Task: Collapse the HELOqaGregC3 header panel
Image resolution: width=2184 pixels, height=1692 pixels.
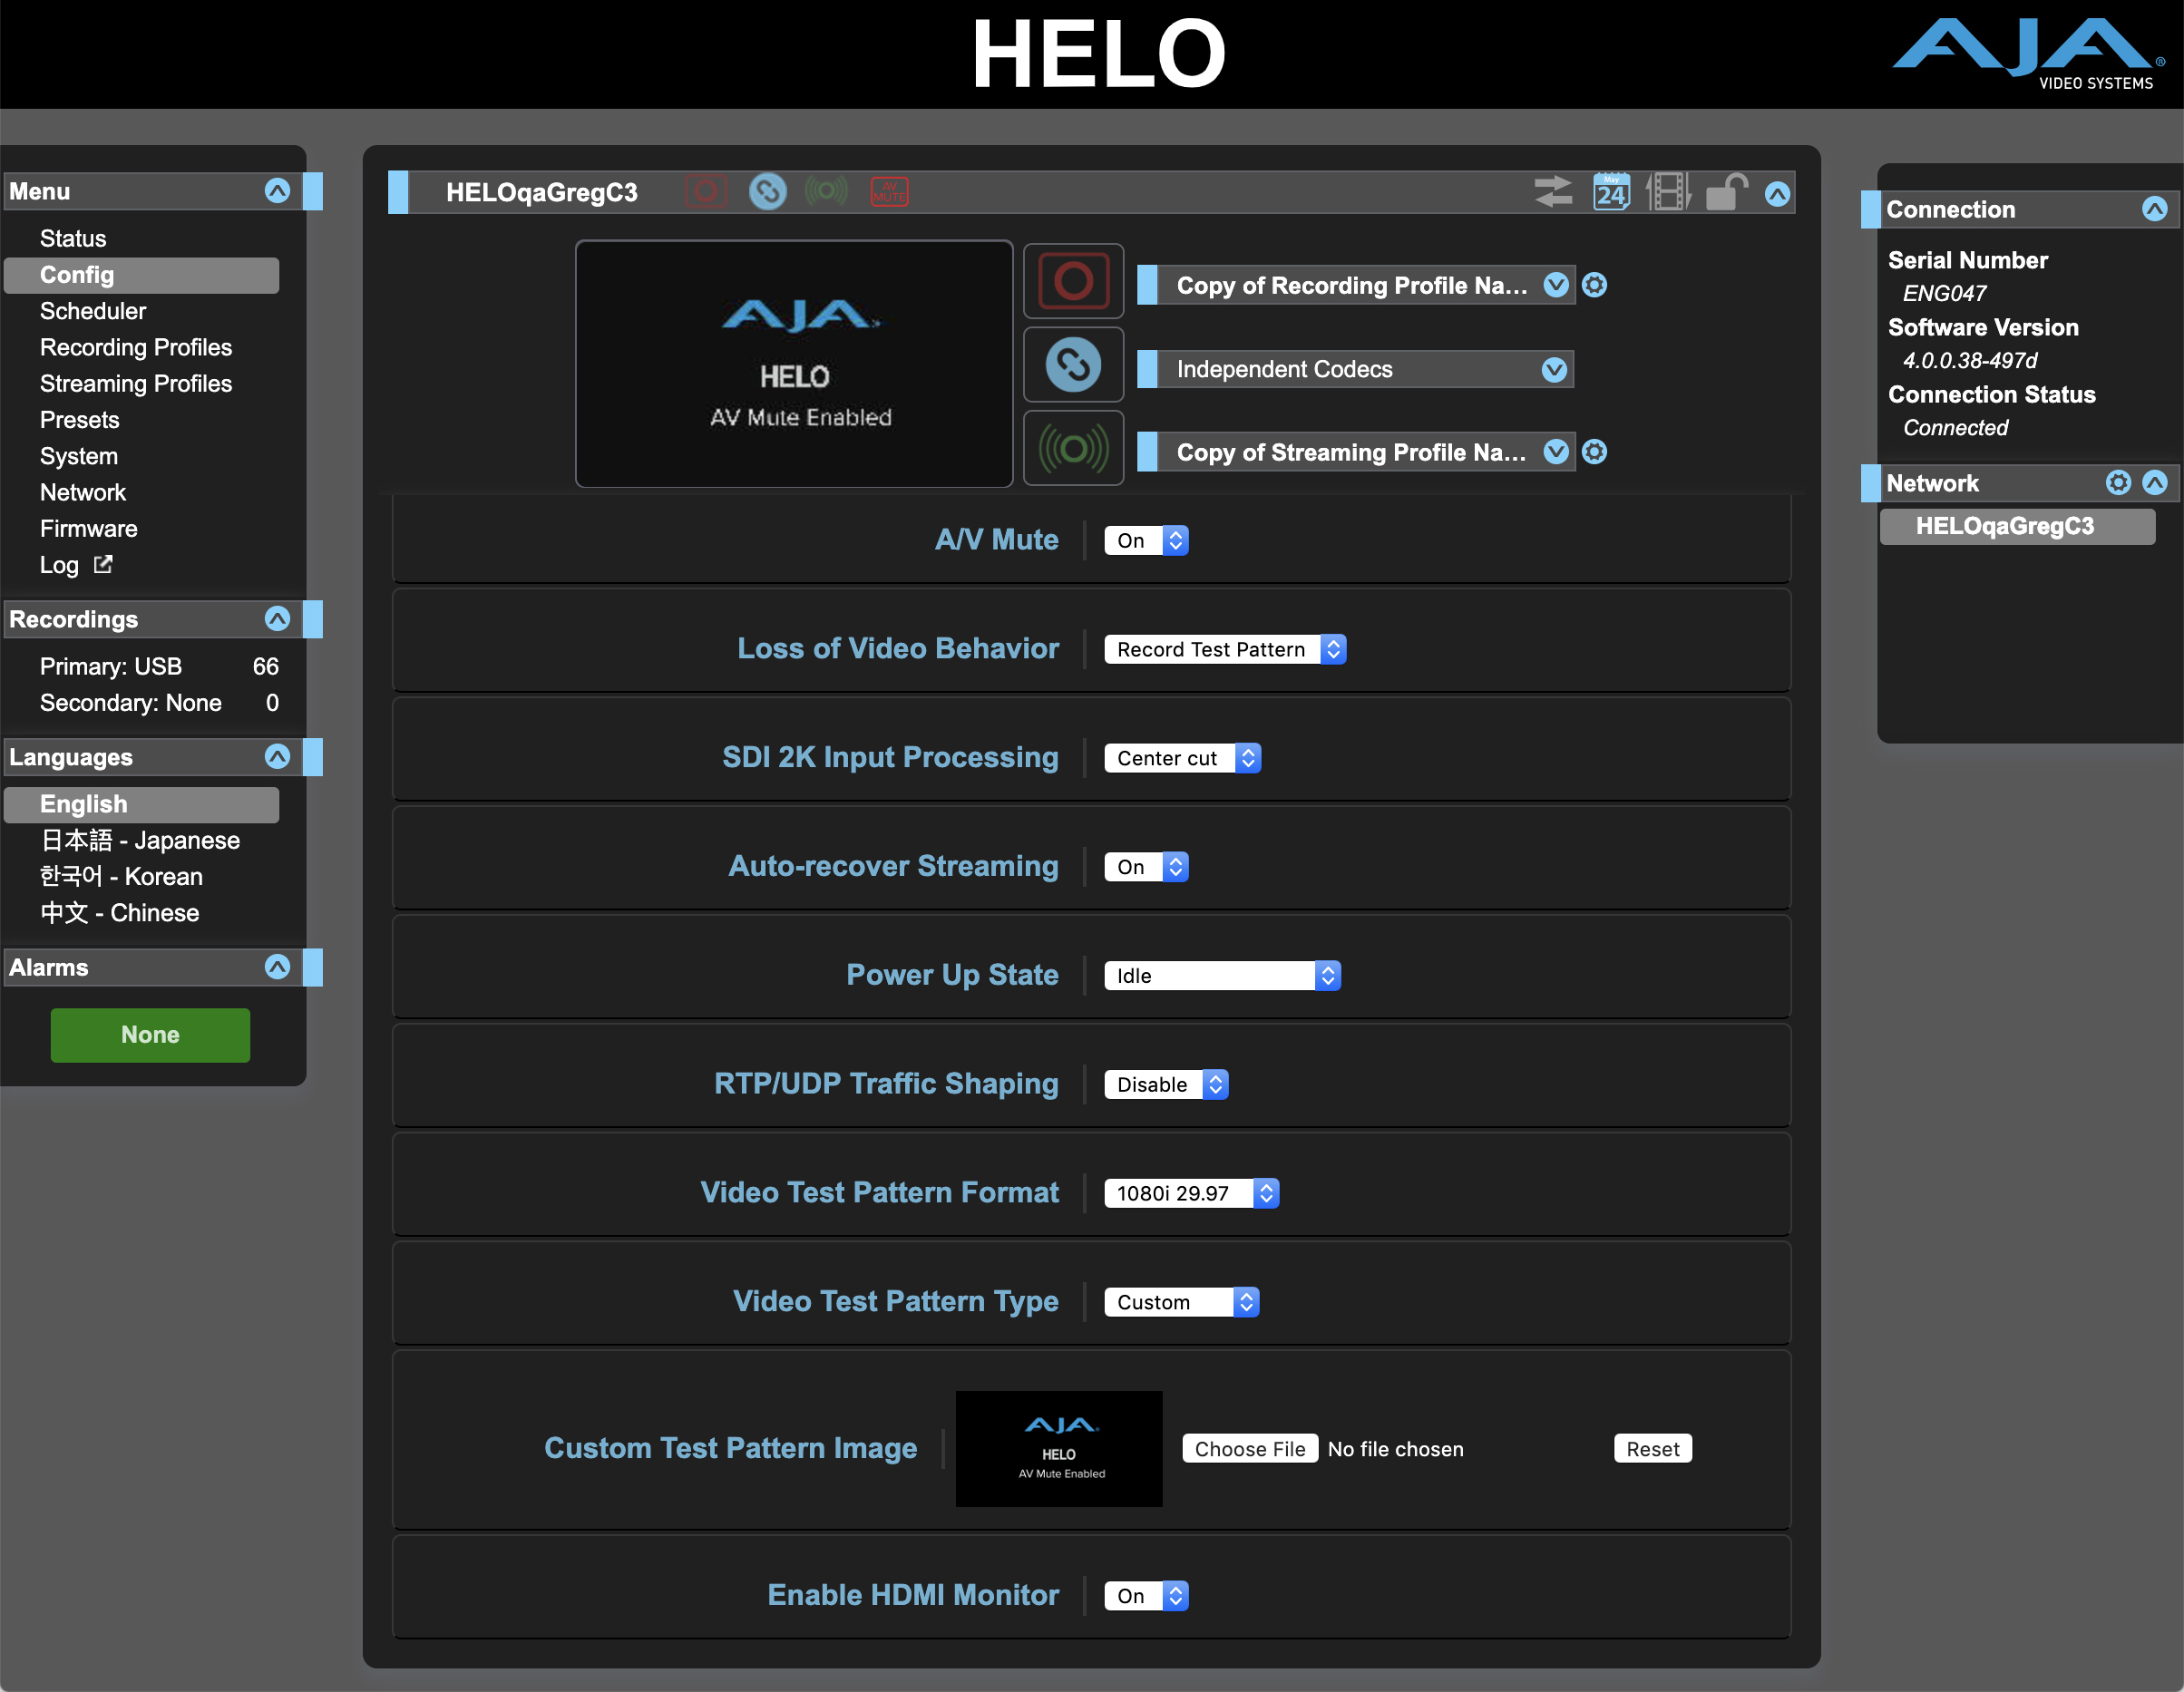Action: (1777, 194)
